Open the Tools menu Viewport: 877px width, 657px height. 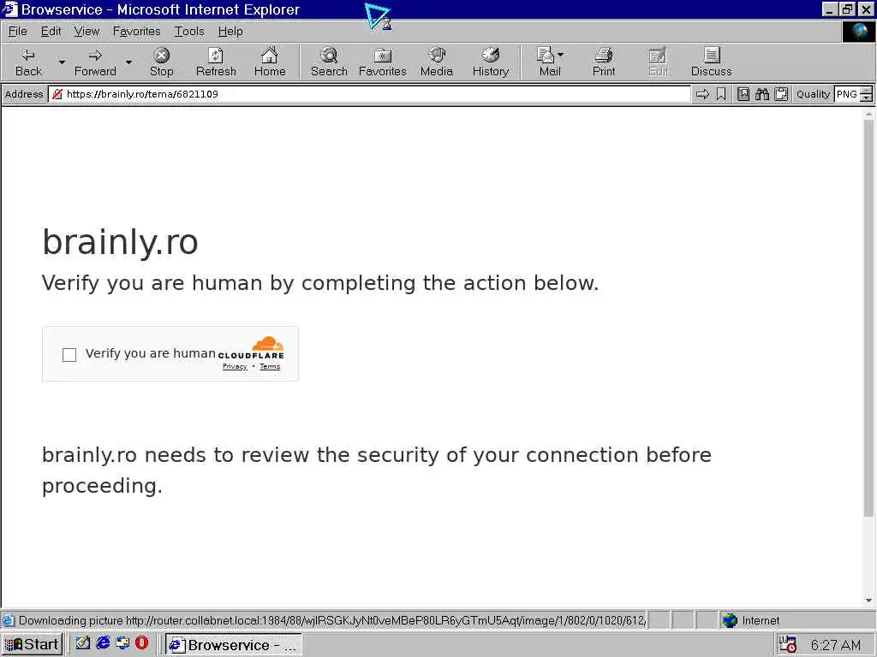coord(189,32)
